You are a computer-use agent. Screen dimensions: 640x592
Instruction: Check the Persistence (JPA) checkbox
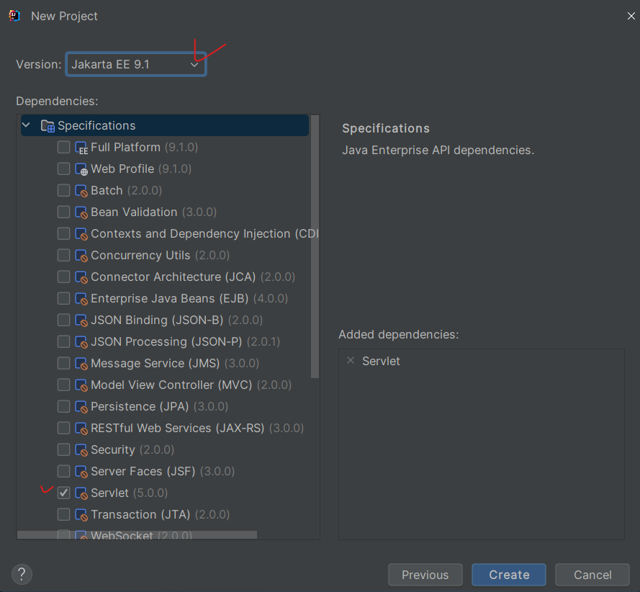coord(63,406)
